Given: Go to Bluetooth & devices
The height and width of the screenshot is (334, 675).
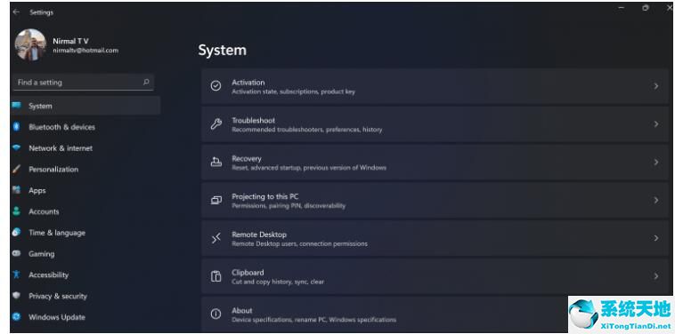Looking at the screenshot, I should (x=61, y=127).
